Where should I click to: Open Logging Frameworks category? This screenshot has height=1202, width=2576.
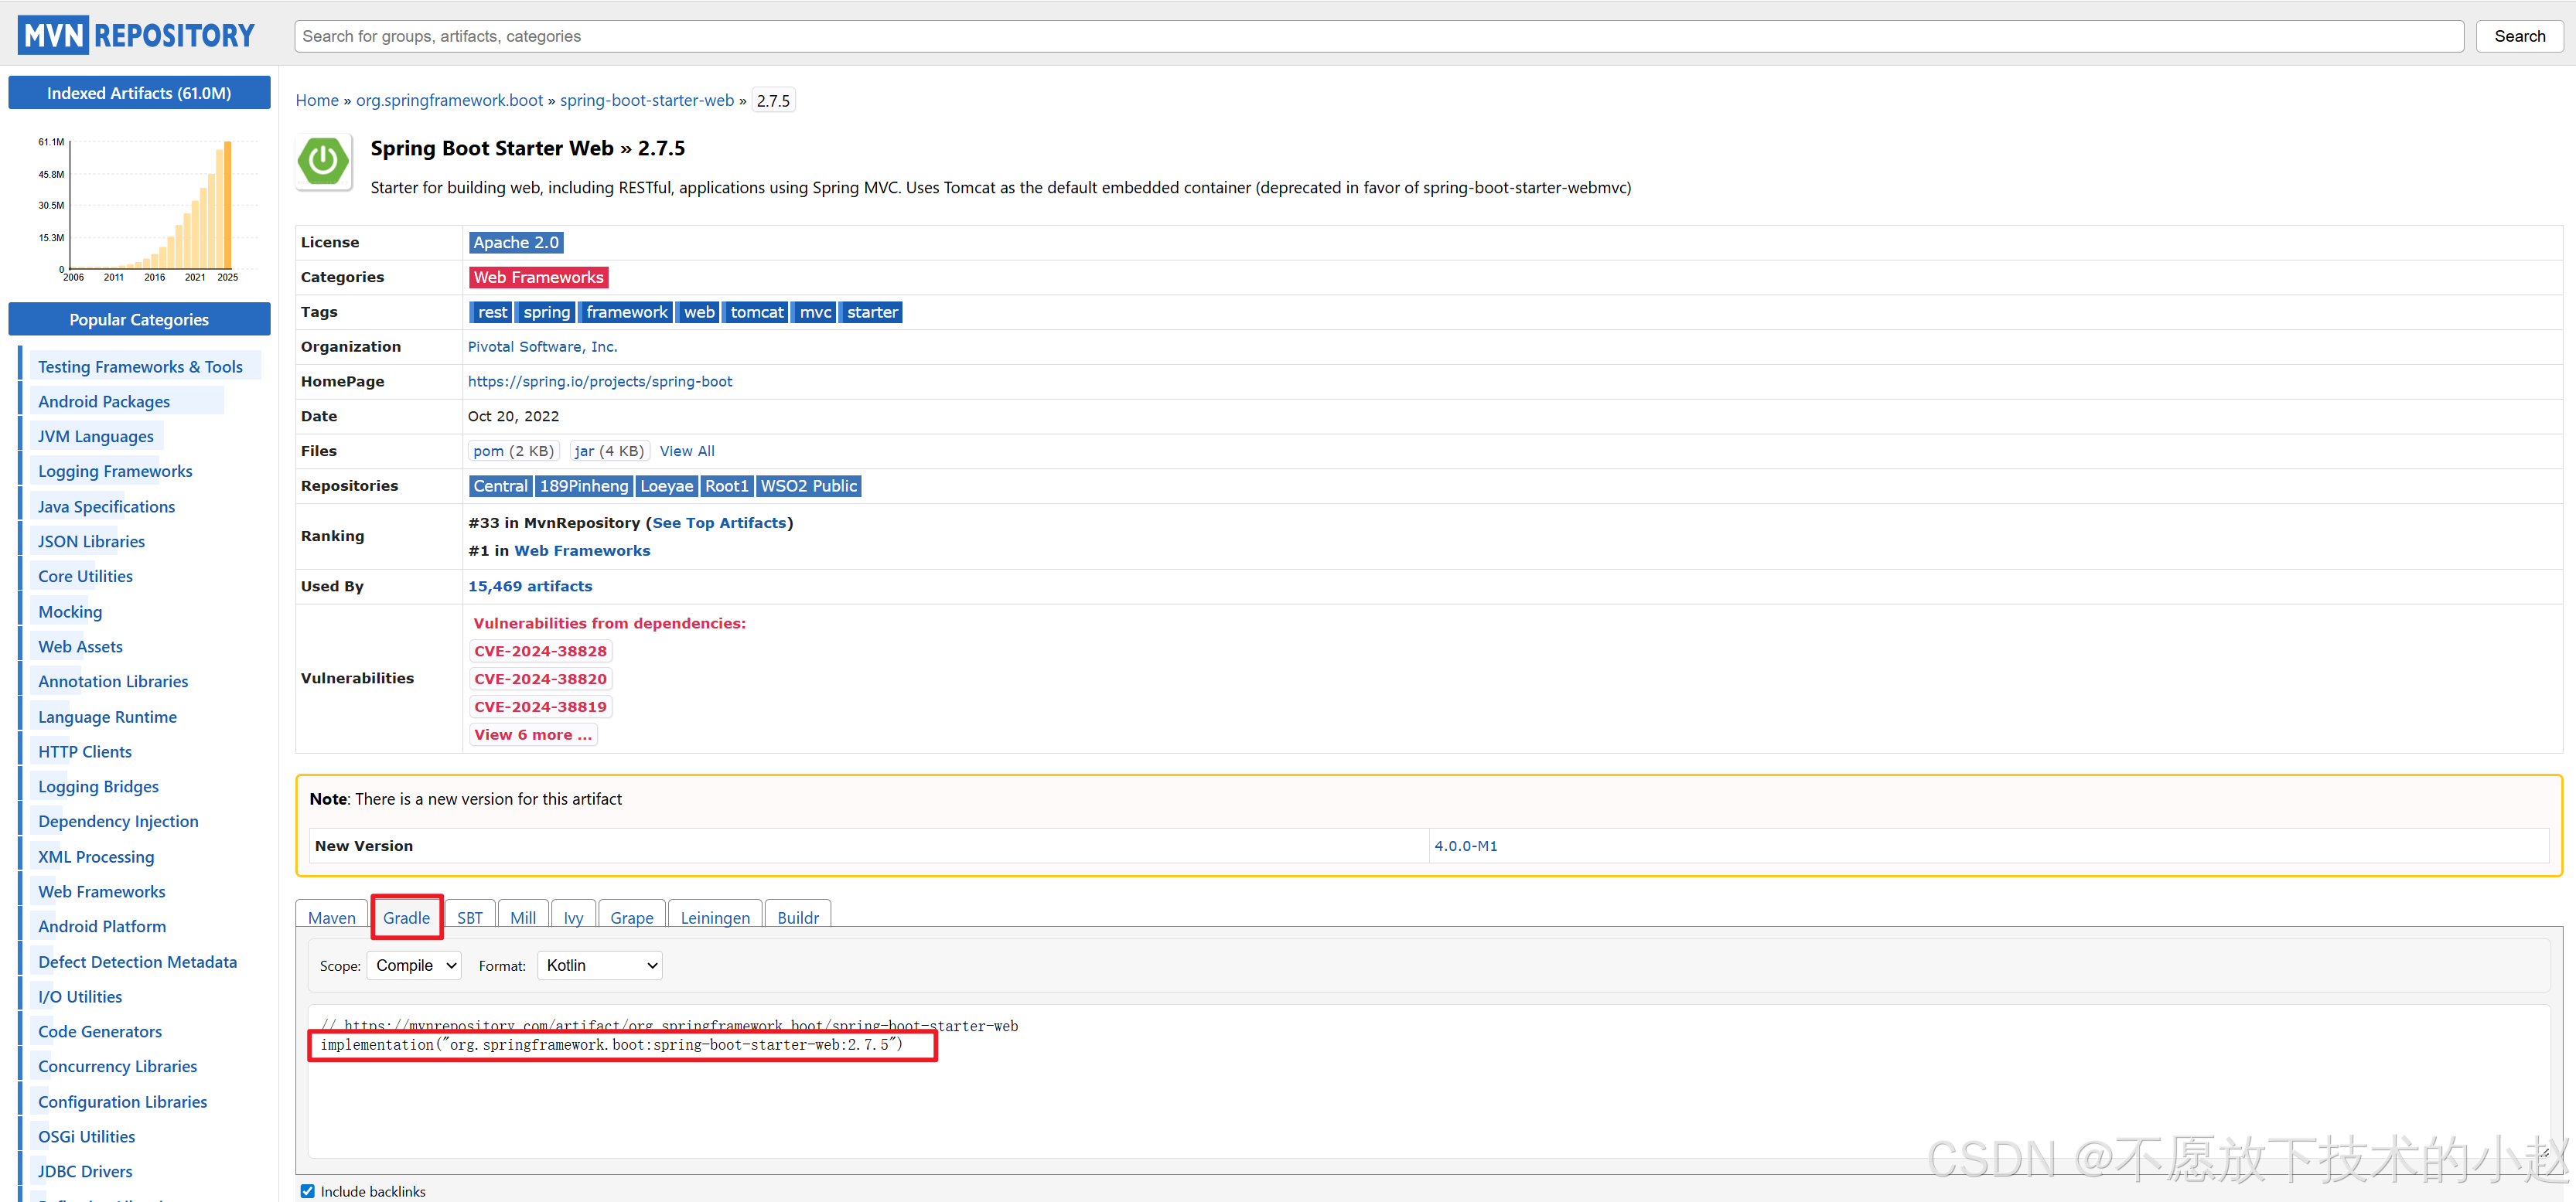click(115, 472)
